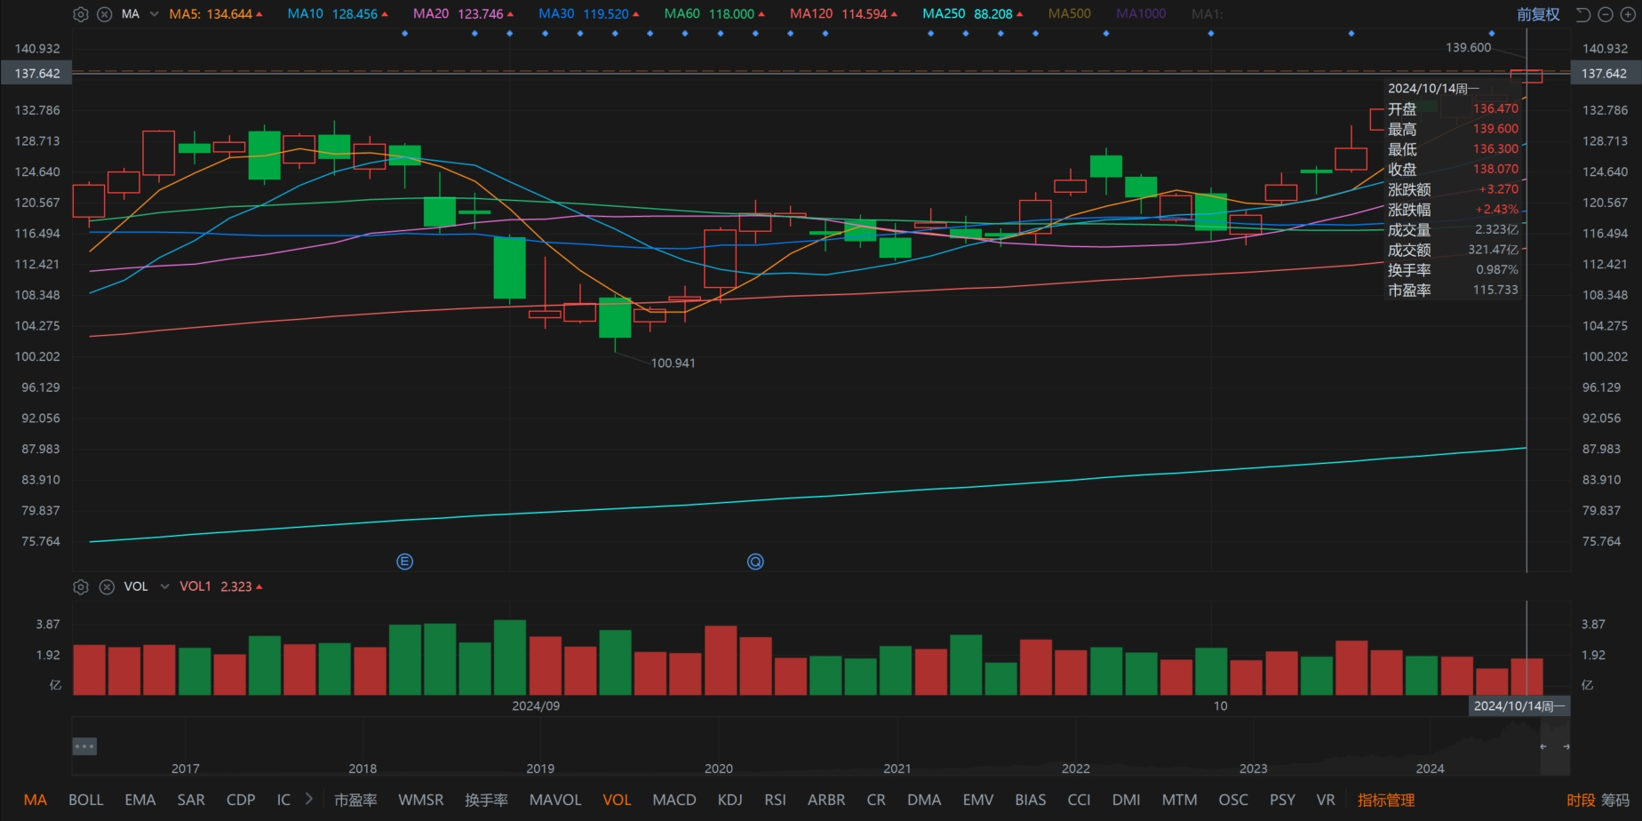
Task: Switch sub-chart to DMA
Action: [924, 800]
